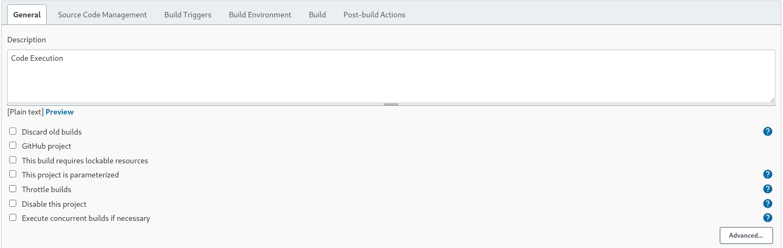Enable This project is parameterized
783x248 pixels.
click(13, 174)
